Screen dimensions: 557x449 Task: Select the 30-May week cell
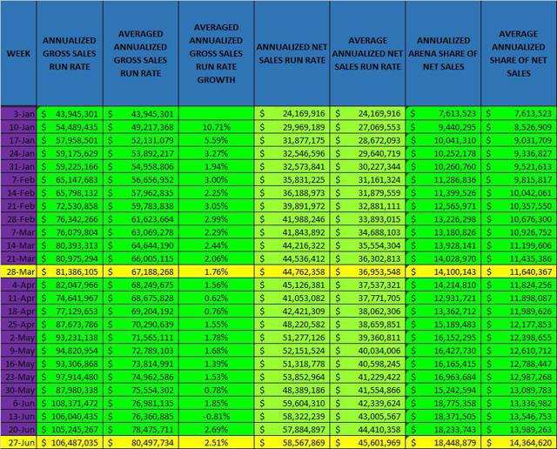pyautogui.click(x=18, y=390)
